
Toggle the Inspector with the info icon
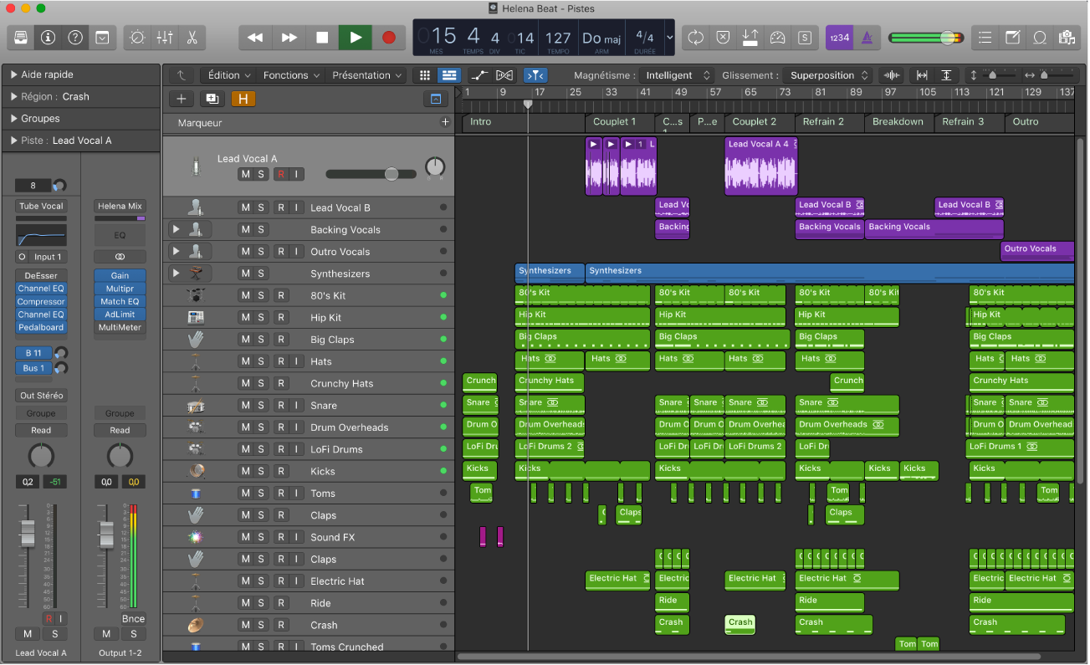coord(48,38)
